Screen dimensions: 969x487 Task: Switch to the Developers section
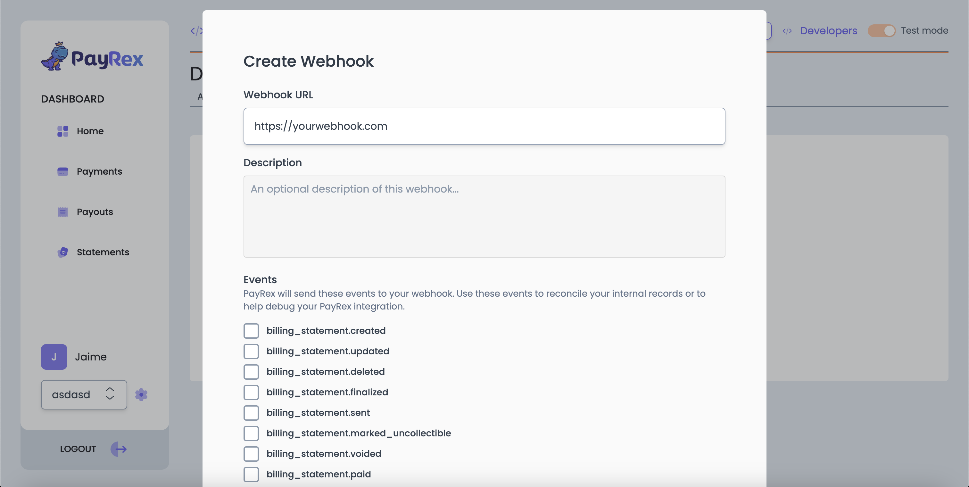tap(828, 31)
